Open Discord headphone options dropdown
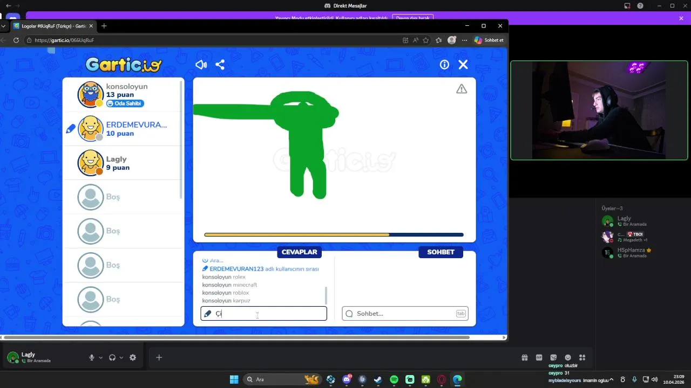 click(x=121, y=357)
